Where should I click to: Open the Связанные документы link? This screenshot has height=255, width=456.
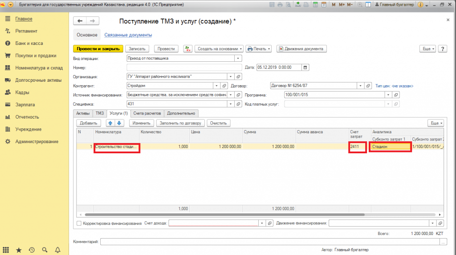128,35
